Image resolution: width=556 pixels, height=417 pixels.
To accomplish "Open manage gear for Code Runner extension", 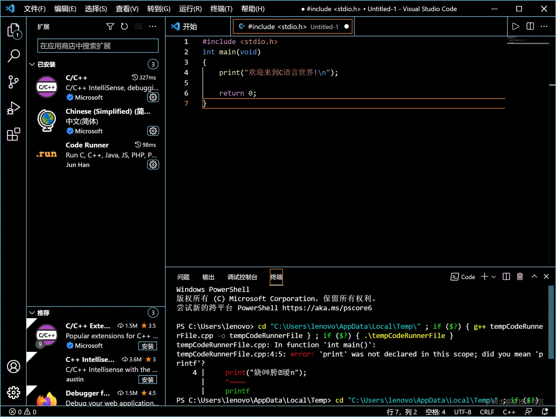I will tap(153, 165).
